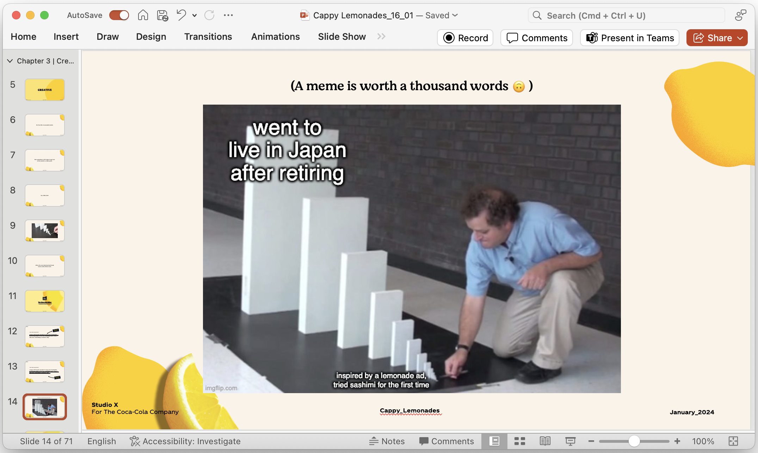Start Slide Show from status bar icon

pos(571,441)
